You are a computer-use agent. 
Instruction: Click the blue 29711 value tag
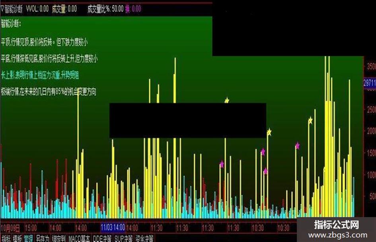pyautogui.click(x=370, y=83)
